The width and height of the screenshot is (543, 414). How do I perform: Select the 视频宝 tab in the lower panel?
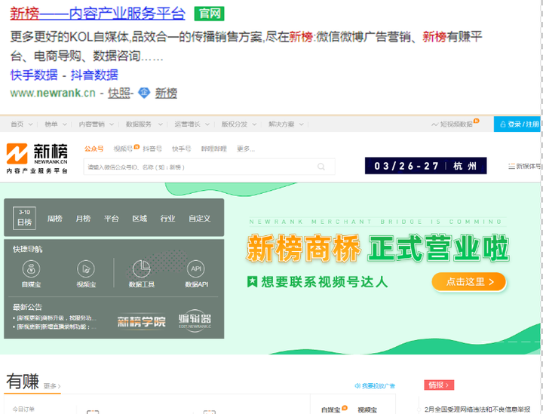click(x=367, y=409)
